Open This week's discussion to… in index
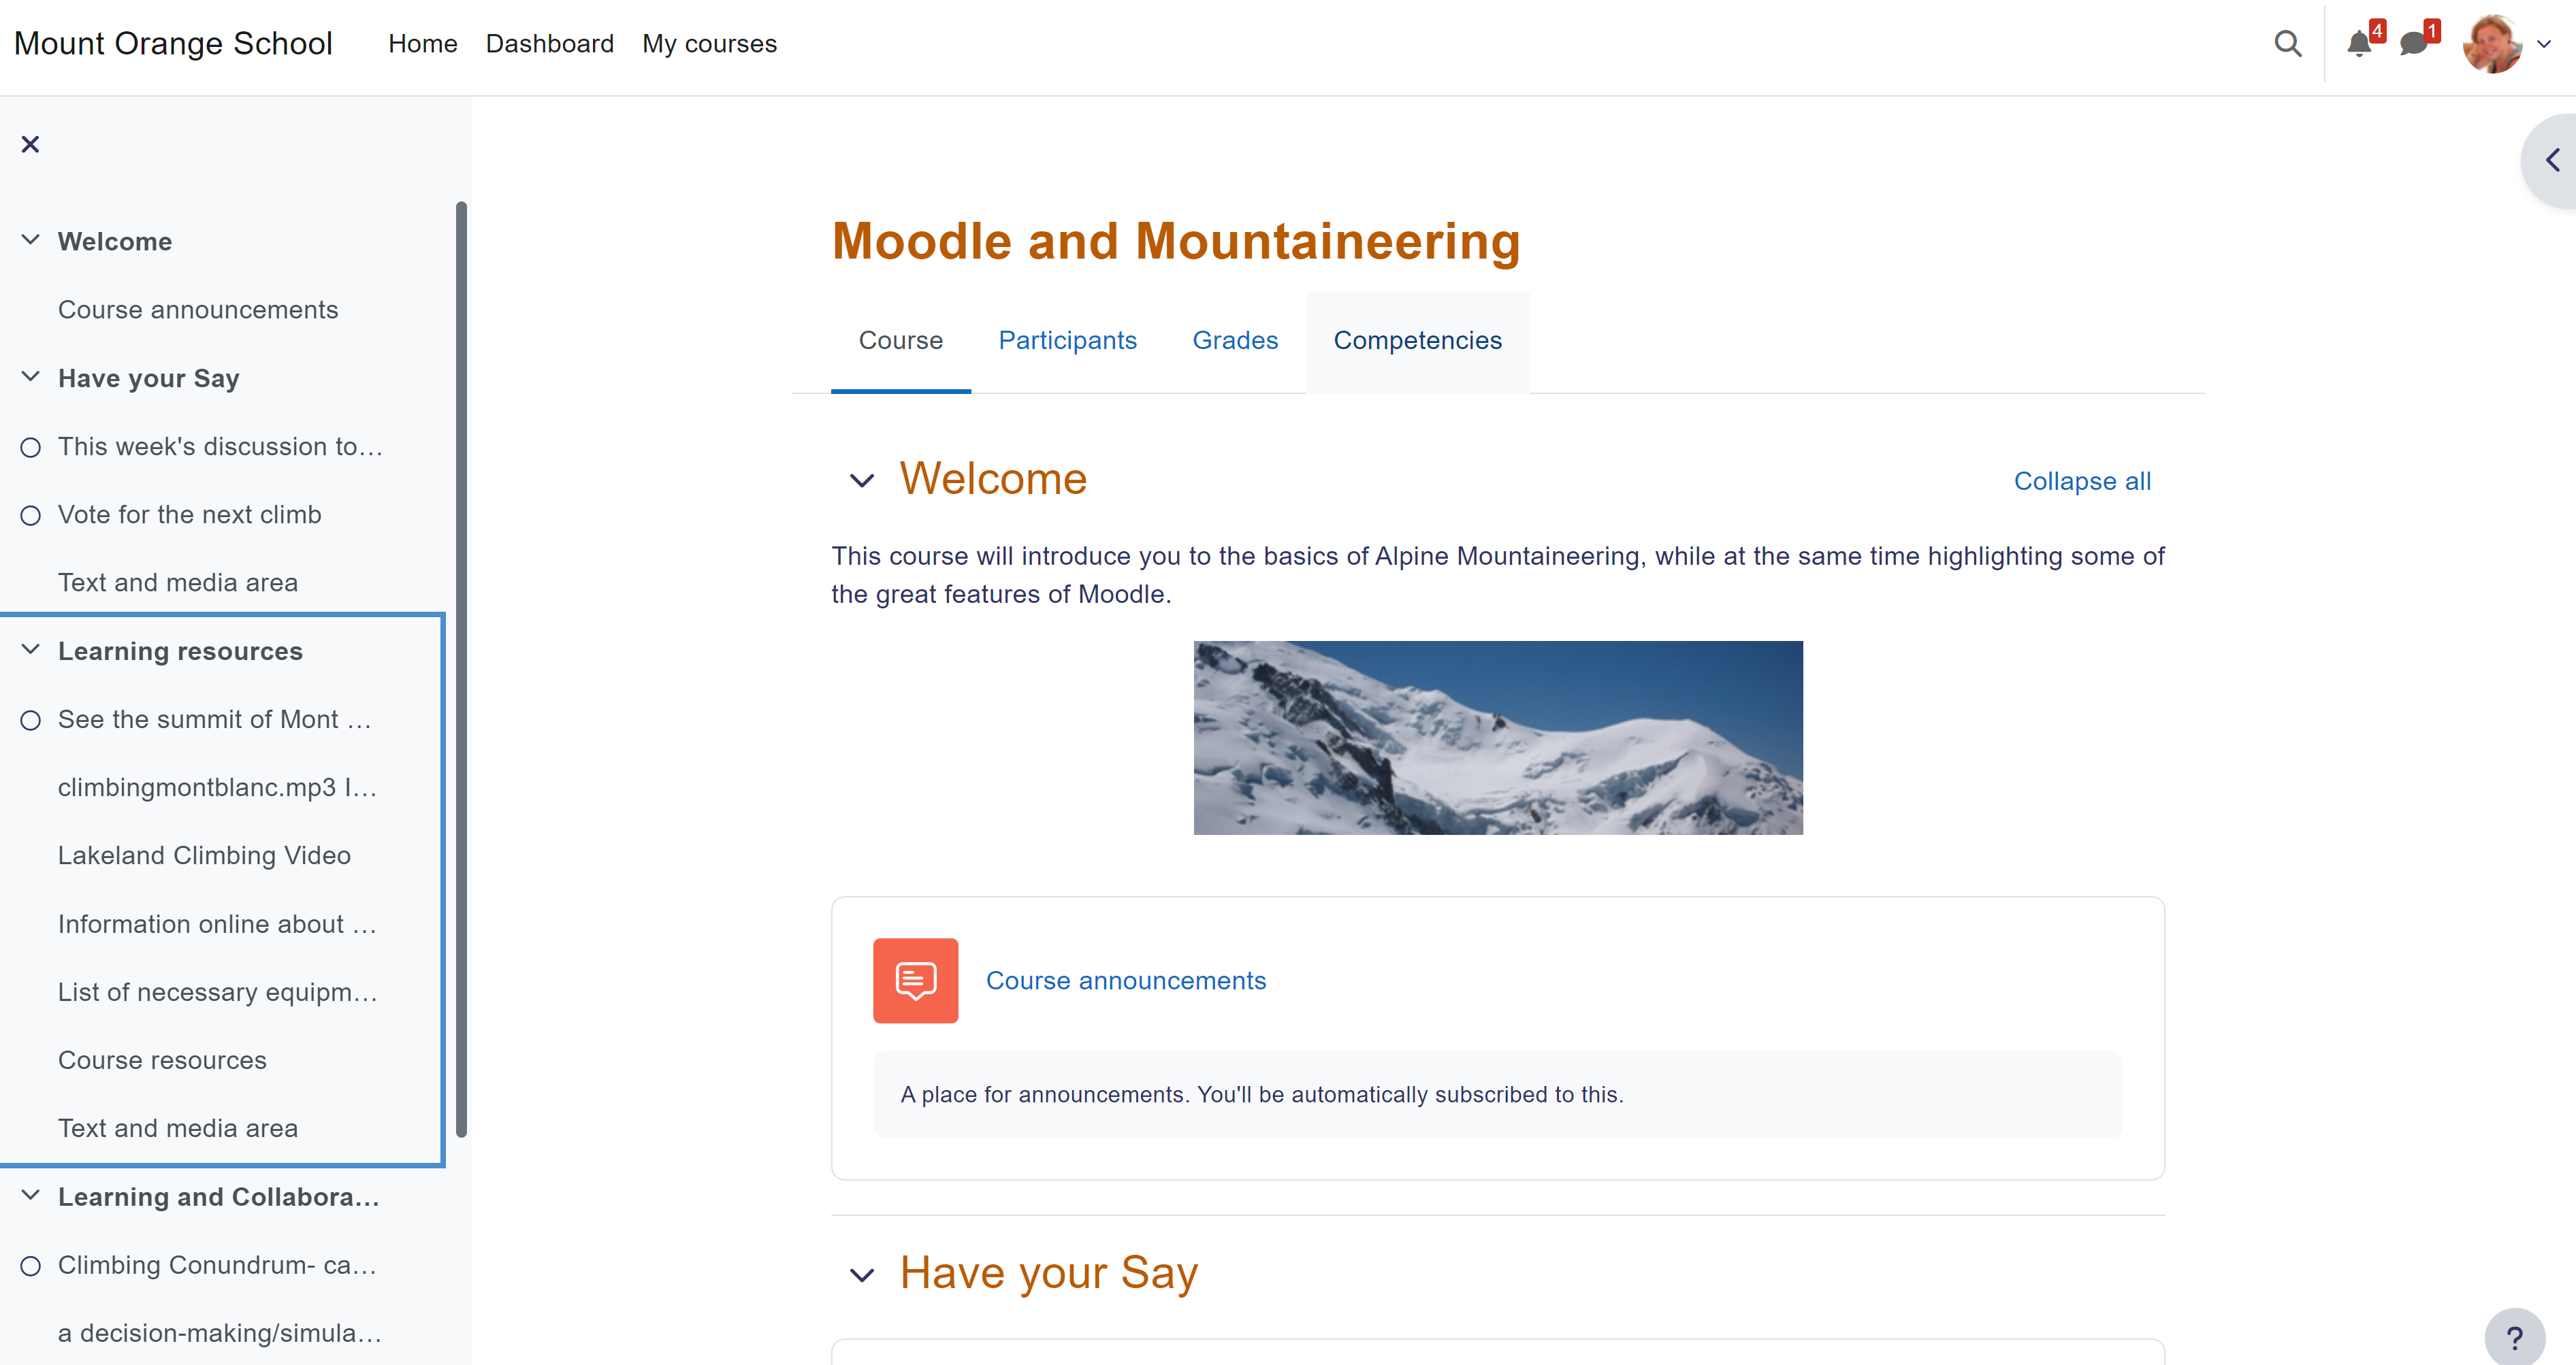 pyautogui.click(x=220, y=446)
